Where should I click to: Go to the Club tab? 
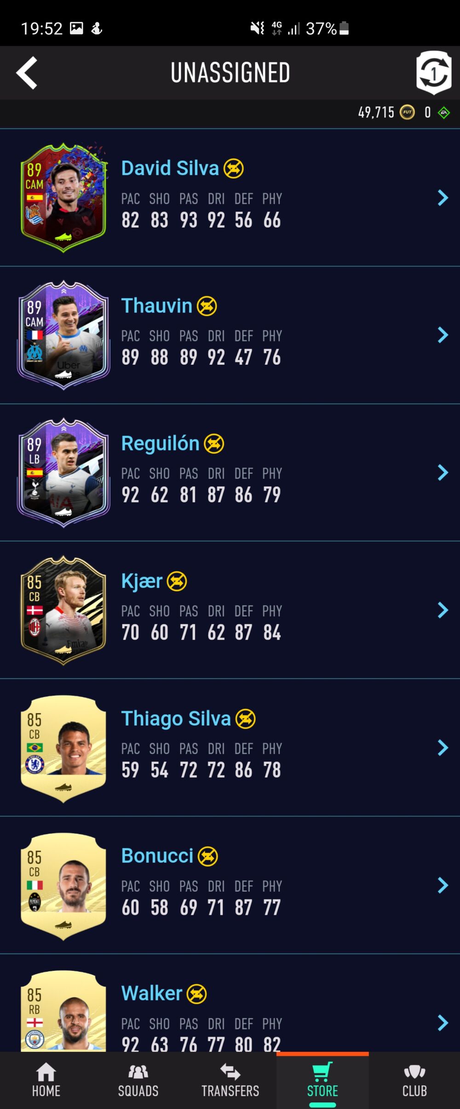pyautogui.click(x=414, y=1080)
